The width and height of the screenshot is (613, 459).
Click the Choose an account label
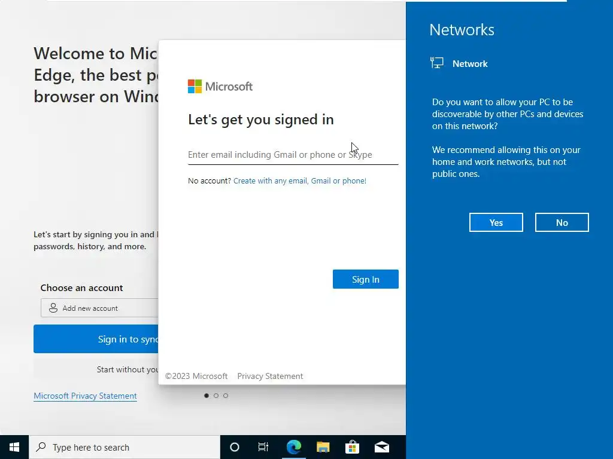(81, 287)
